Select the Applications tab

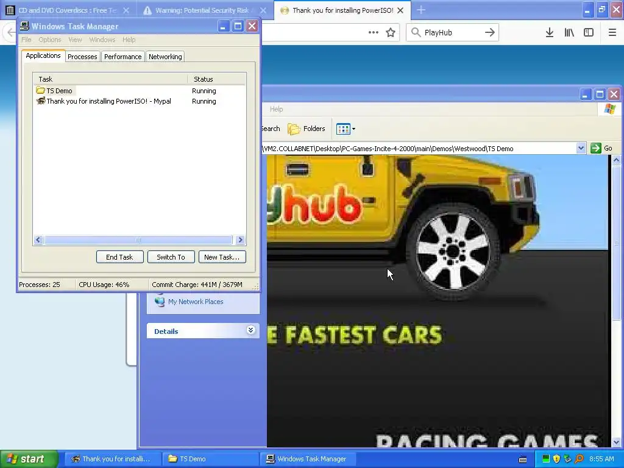(x=43, y=55)
